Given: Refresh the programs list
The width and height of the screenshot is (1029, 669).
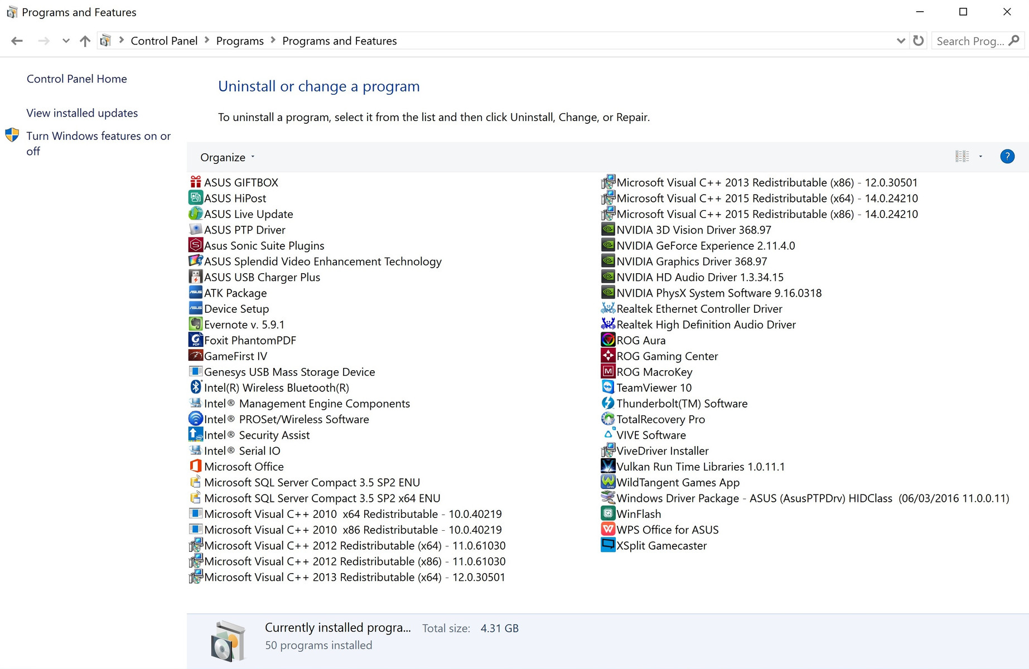Looking at the screenshot, I should click(x=919, y=41).
